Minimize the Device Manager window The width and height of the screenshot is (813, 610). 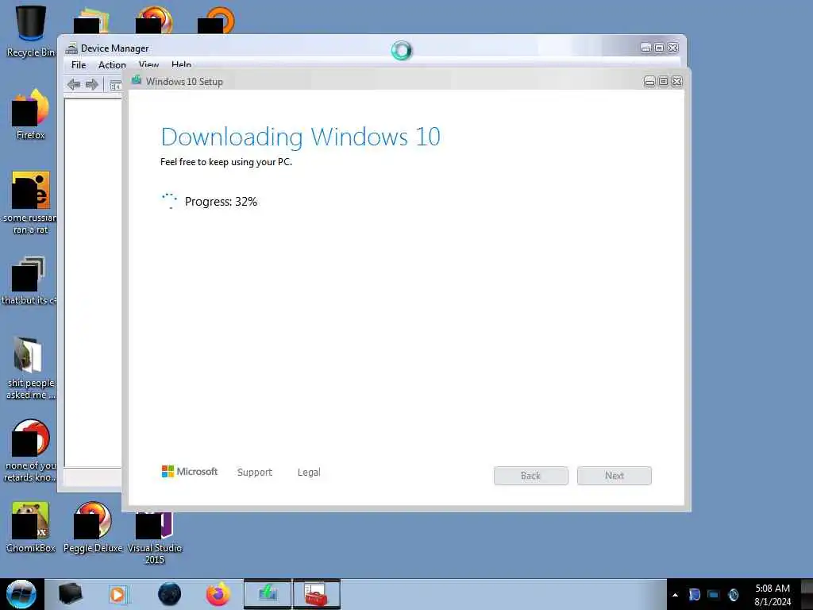pos(645,48)
